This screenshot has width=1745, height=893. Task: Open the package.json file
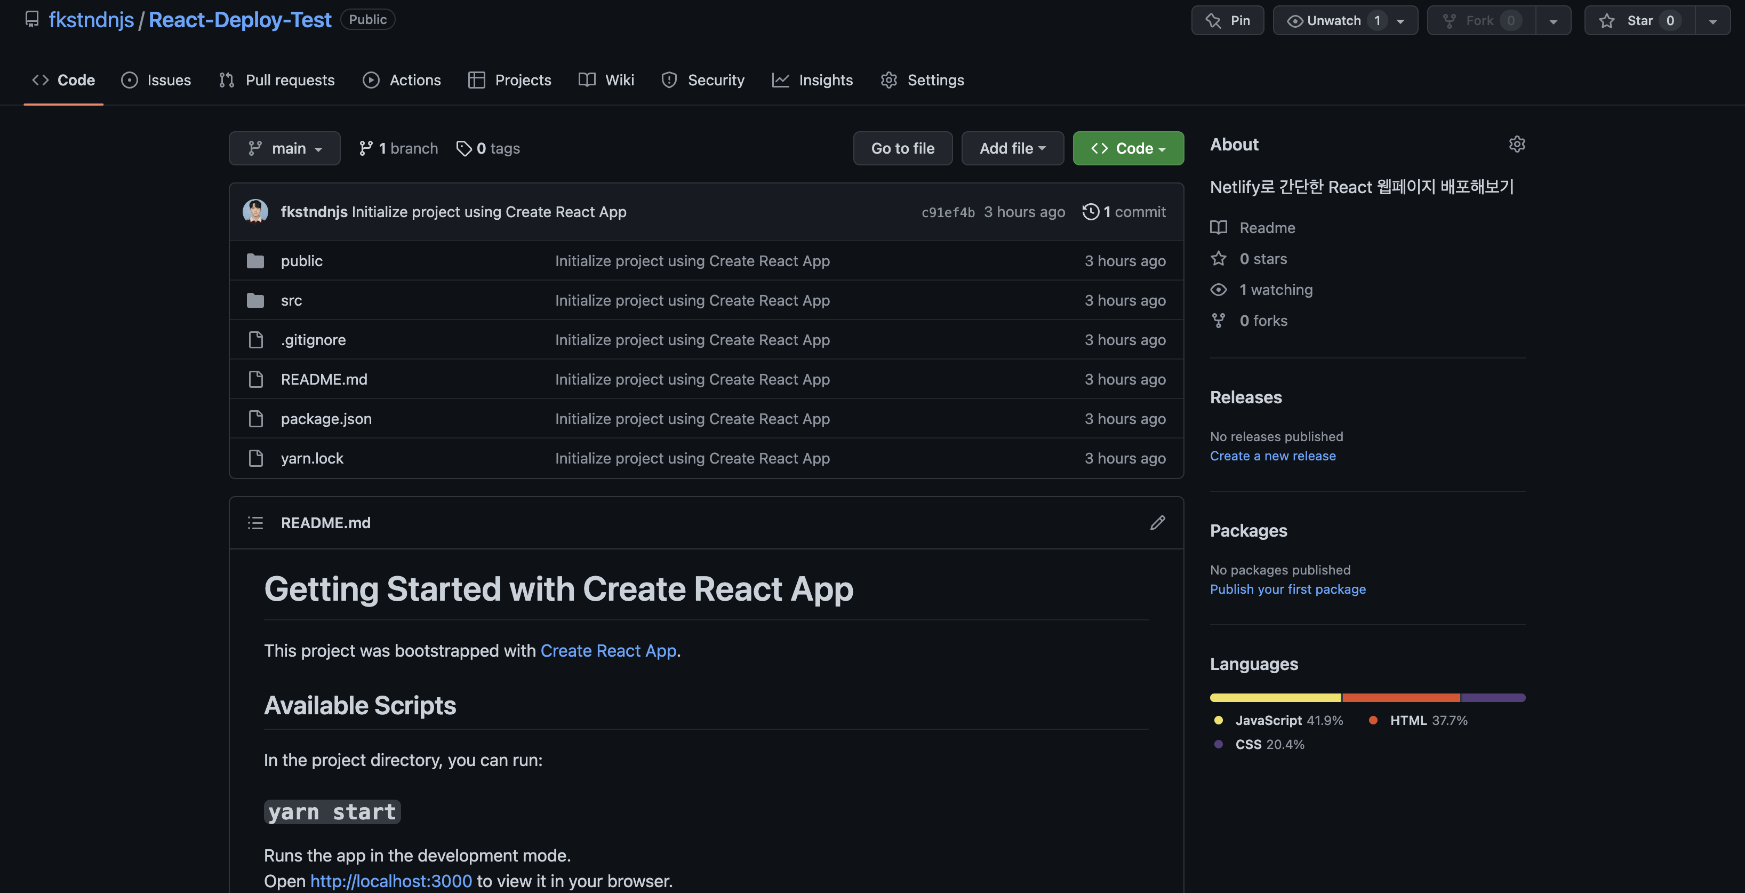326,419
